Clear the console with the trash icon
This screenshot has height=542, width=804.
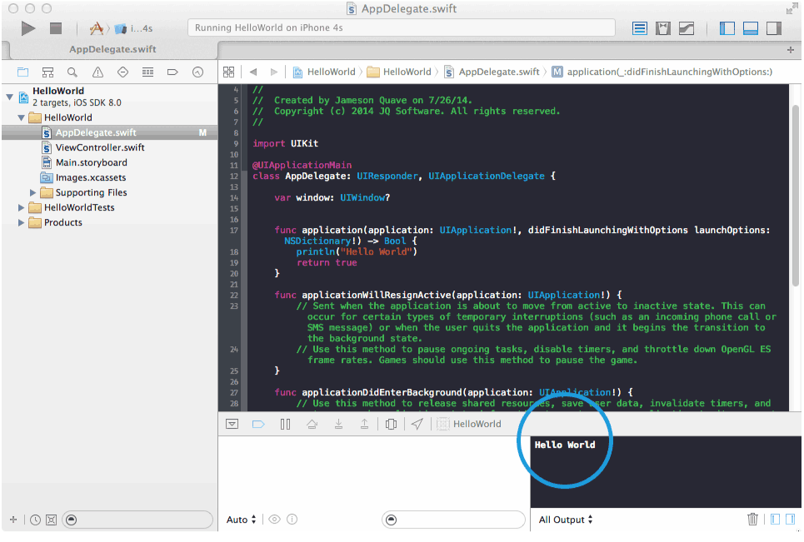click(x=752, y=519)
